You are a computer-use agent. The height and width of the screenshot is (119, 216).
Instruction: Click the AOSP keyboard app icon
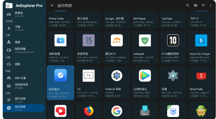click(x=145, y=111)
